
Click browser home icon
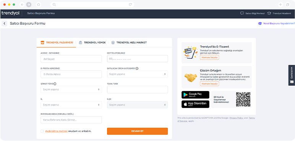[38, 5]
